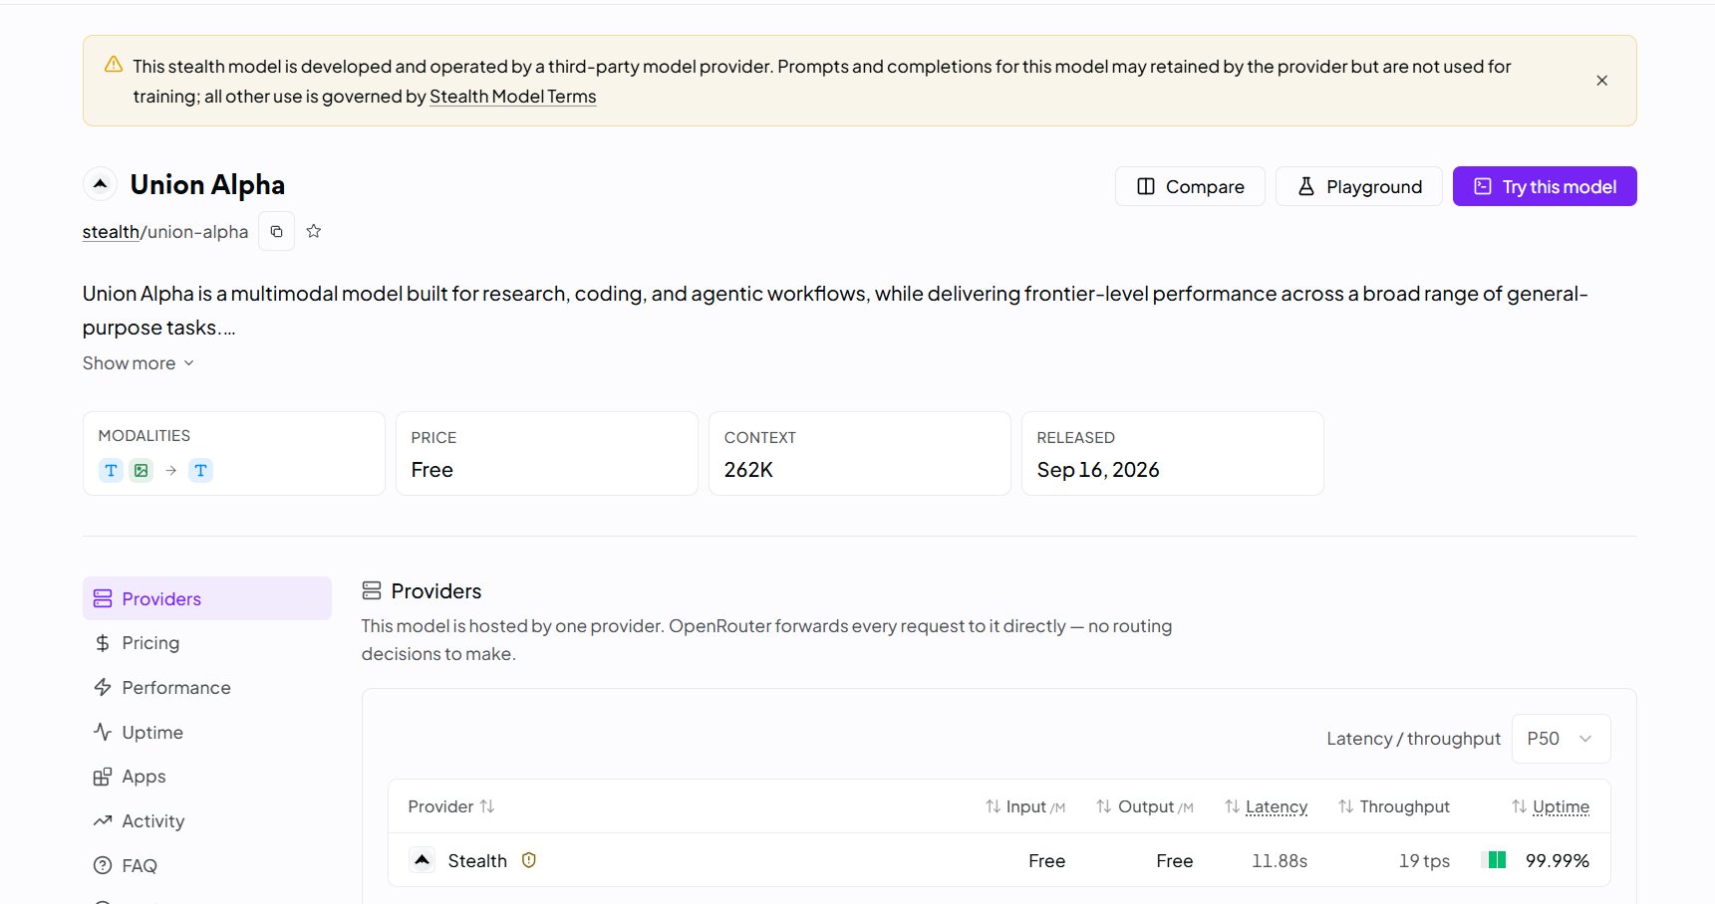The height and width of the screenshot is (904, 1715).
Task: Click the 11.88s latency value
Action: (x=1280, y=861)
